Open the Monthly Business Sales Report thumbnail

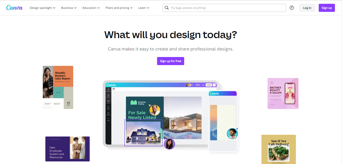click(x=58, y=87)
